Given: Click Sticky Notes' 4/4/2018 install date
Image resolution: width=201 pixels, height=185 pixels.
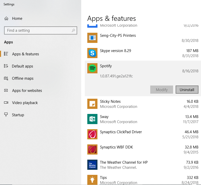Looking at the screenshot, I should [191, 107].
